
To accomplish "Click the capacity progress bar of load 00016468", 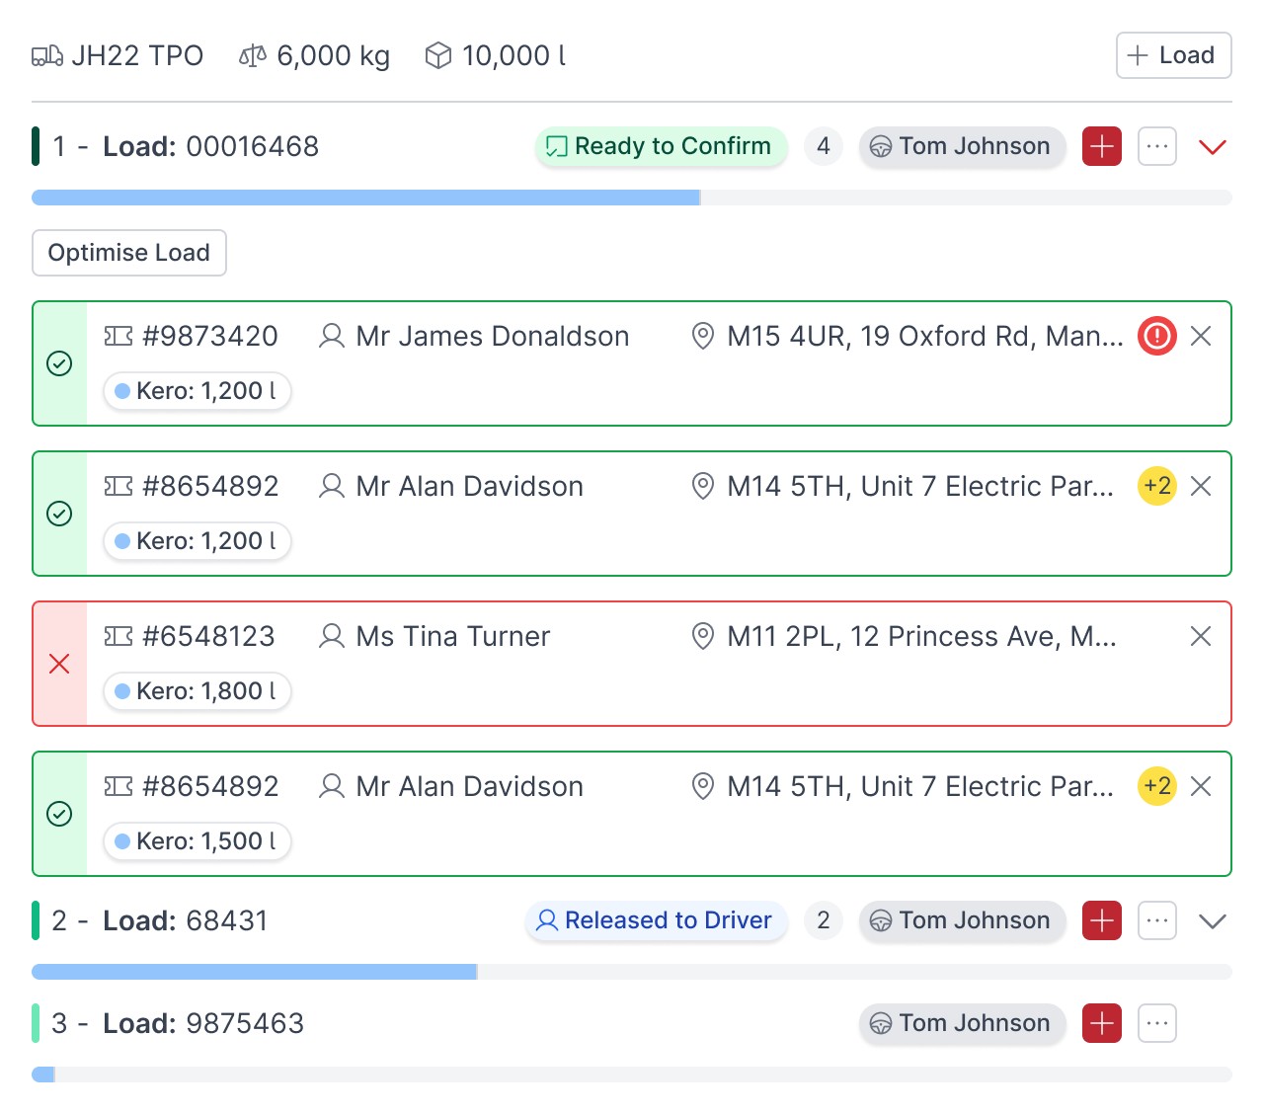I will (x=632, y=198).
